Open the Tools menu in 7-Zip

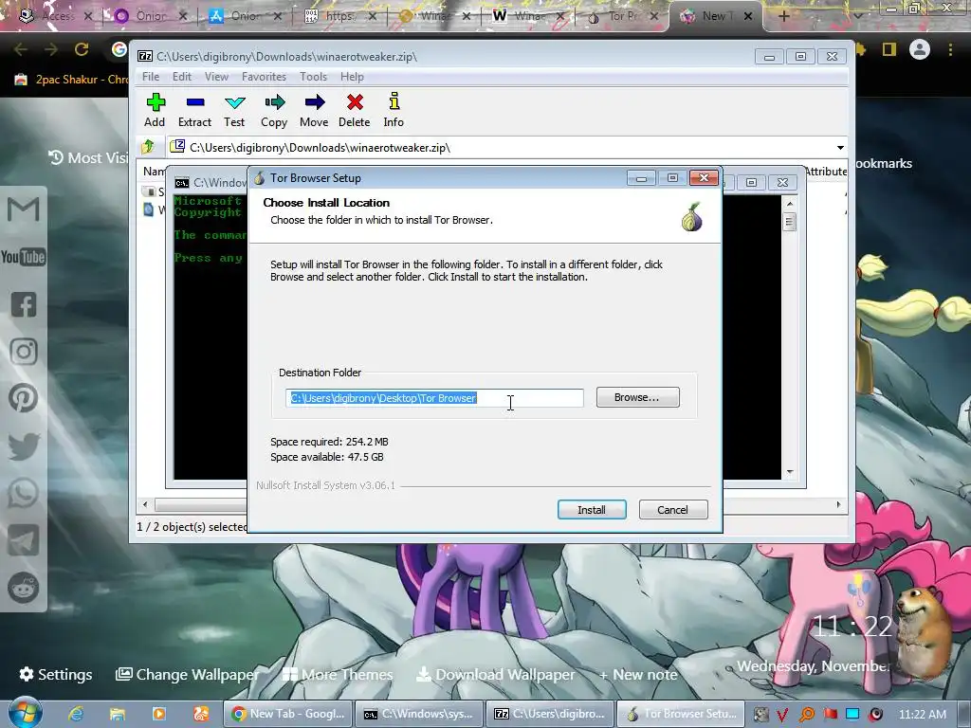tap(313, 77)
